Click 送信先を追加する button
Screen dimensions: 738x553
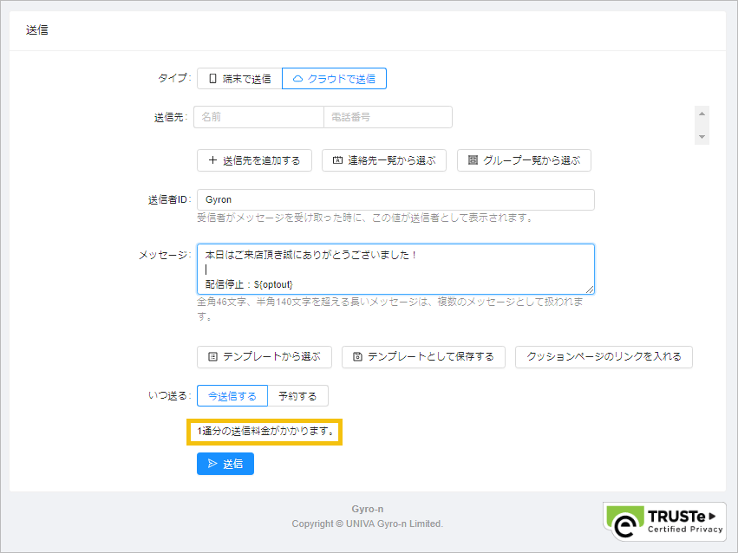[254, 160]
